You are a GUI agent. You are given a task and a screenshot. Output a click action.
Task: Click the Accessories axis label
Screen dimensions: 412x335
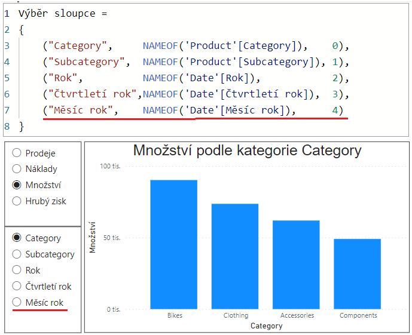click(x=297, y=315)
